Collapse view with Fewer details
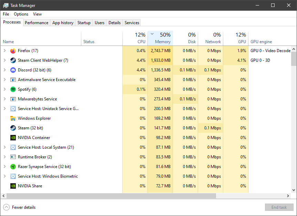The height and width of the screenshot is (216, 297). click(19, 207)
